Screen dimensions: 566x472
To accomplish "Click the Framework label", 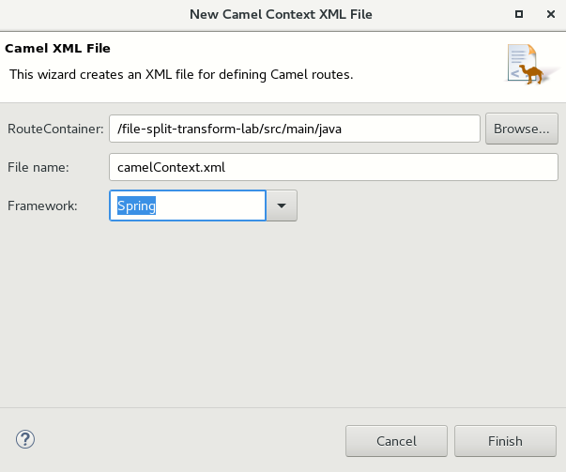I will point(42,206).
